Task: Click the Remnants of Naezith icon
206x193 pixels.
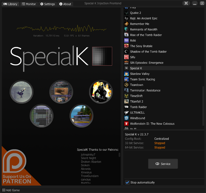Action: point(126,29)
